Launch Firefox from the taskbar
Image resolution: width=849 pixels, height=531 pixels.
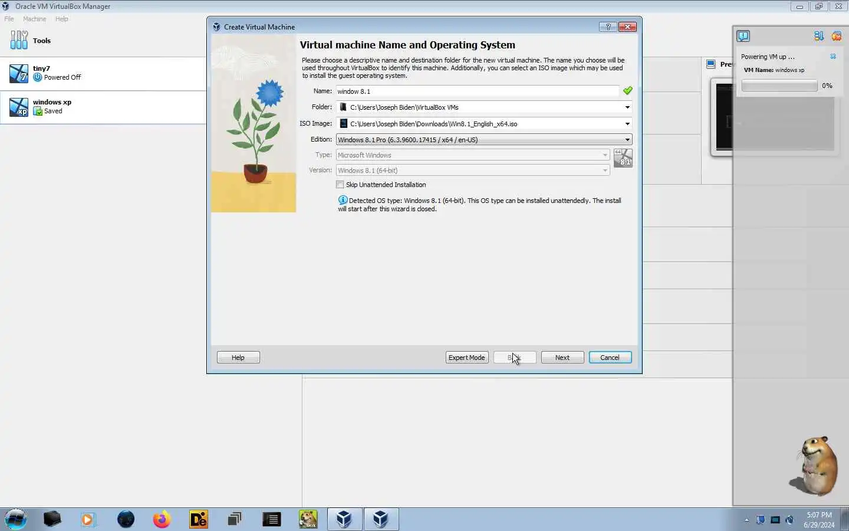162,519
